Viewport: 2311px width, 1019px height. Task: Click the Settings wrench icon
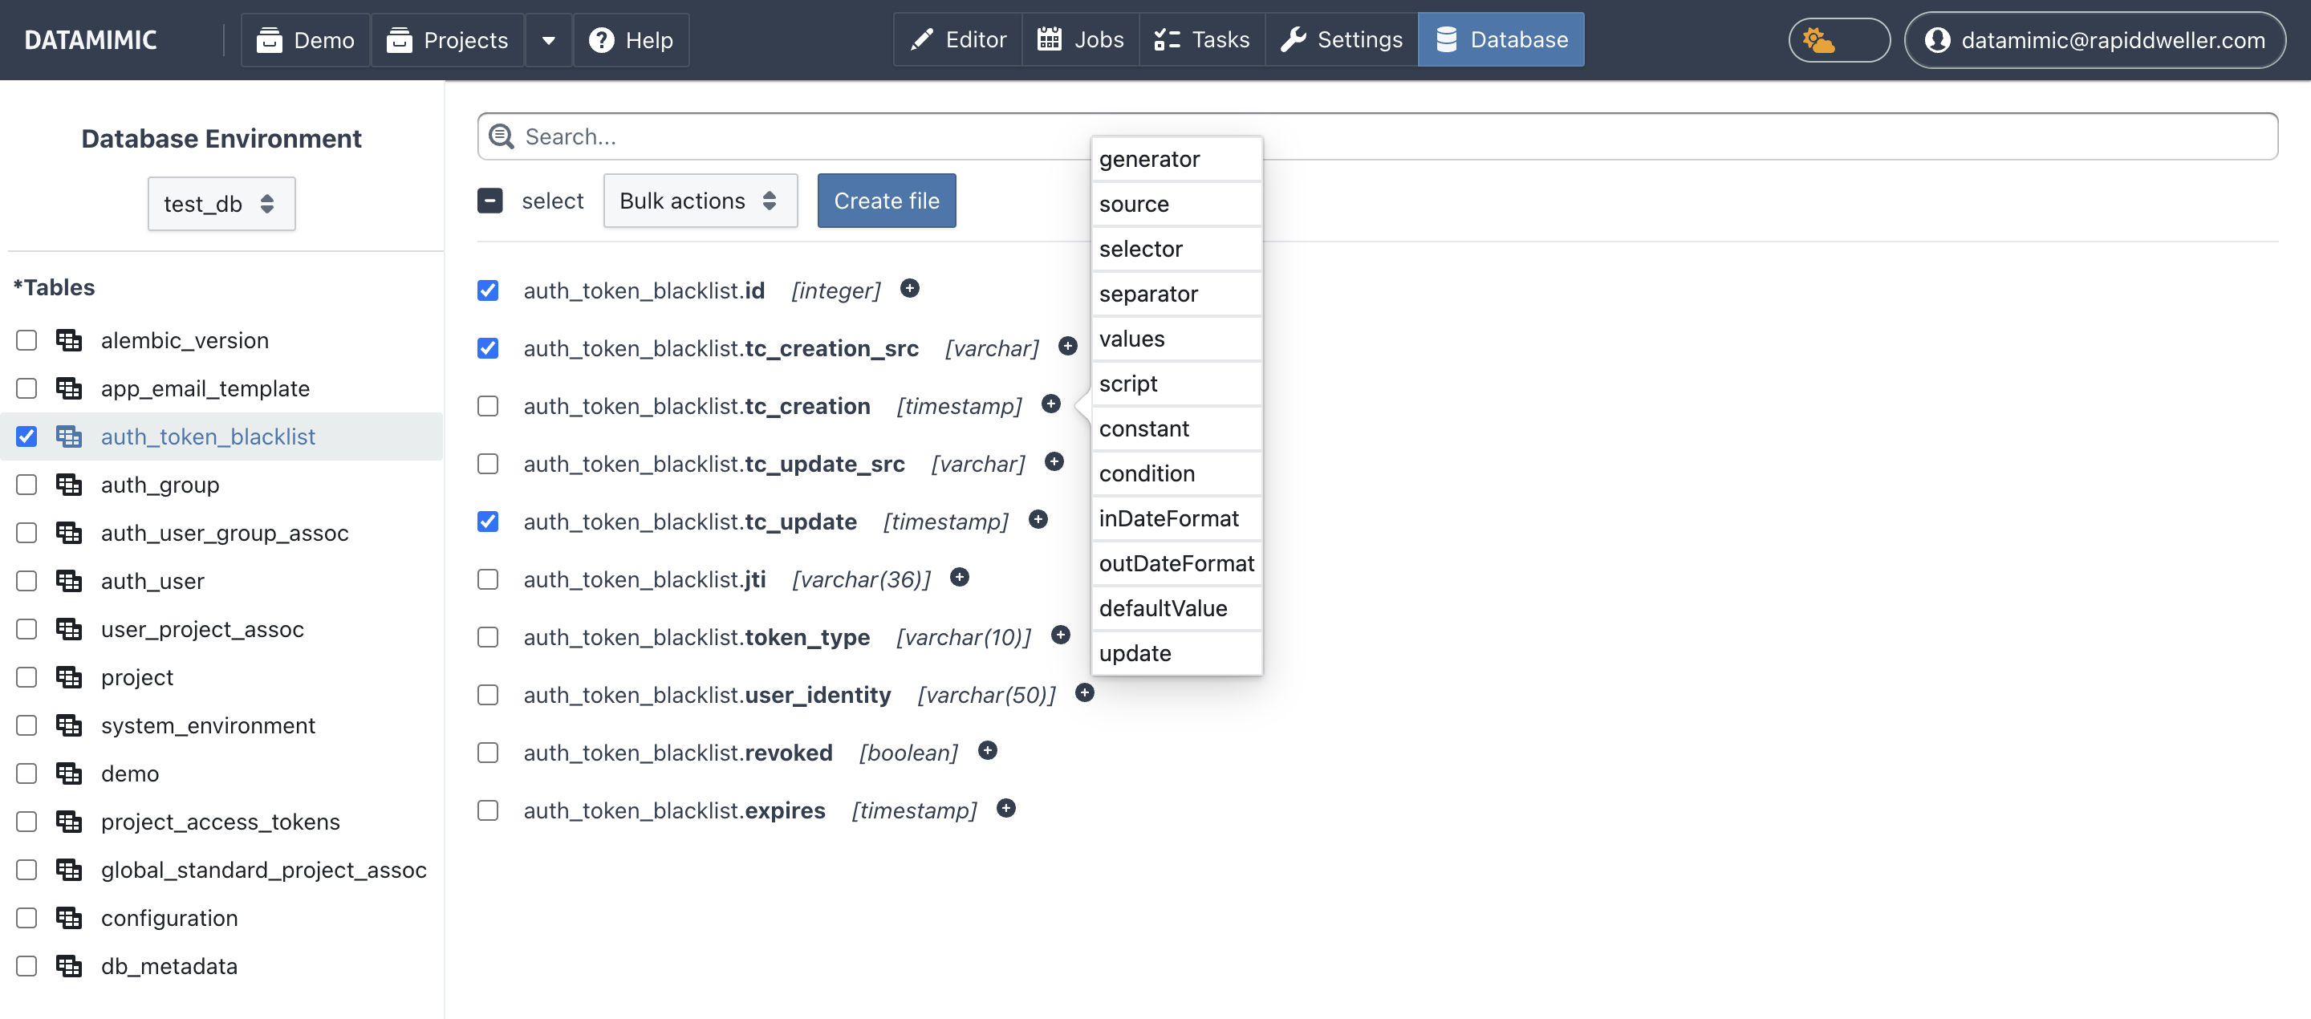coord(1294,39)
